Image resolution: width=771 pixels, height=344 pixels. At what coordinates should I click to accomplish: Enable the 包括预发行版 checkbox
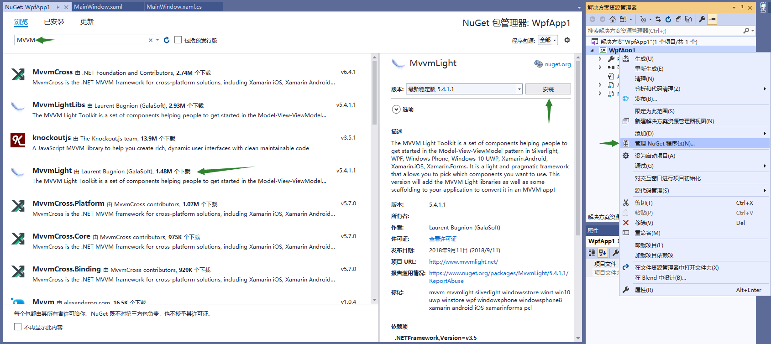click(x=178, y=40)
